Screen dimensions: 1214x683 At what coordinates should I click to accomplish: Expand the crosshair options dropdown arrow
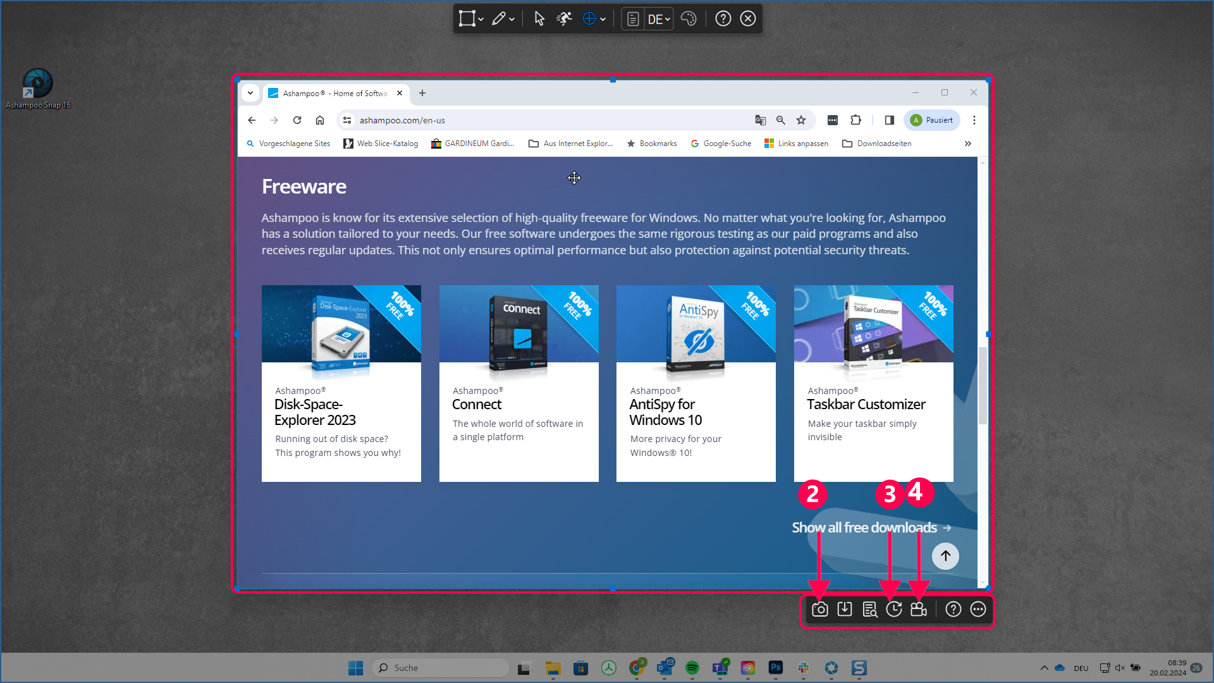pos(603,20)
